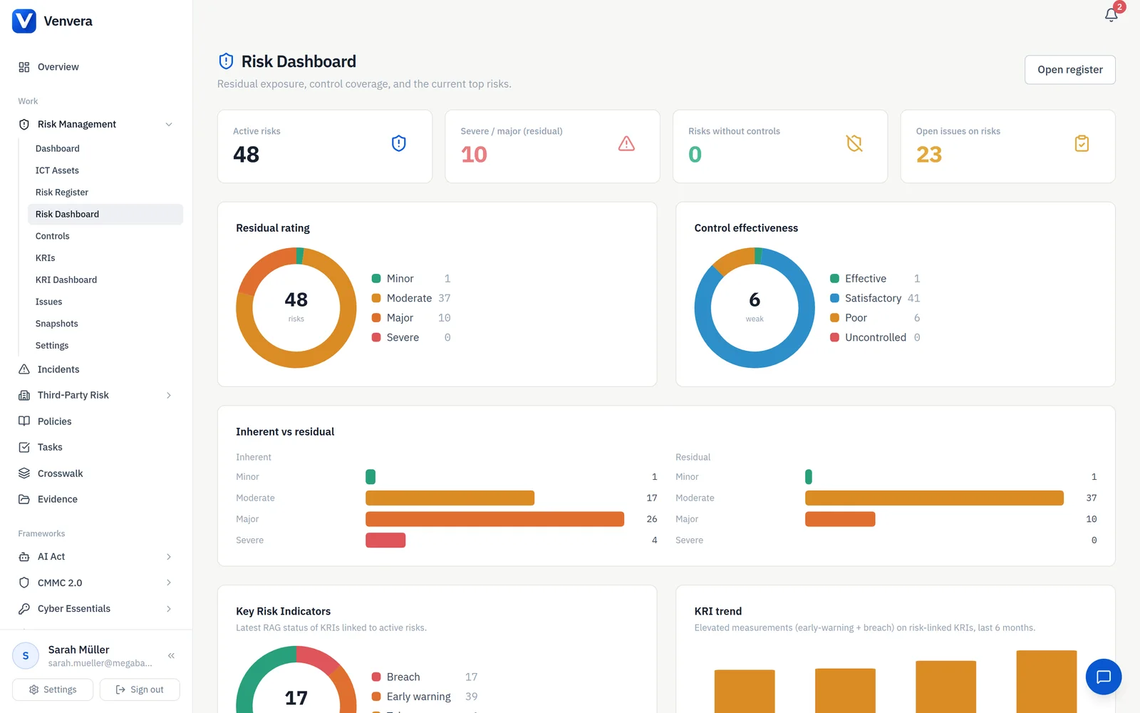Expand the AI Act chevron
This screenshot has width=1140, height=713.
click(169, 557)
